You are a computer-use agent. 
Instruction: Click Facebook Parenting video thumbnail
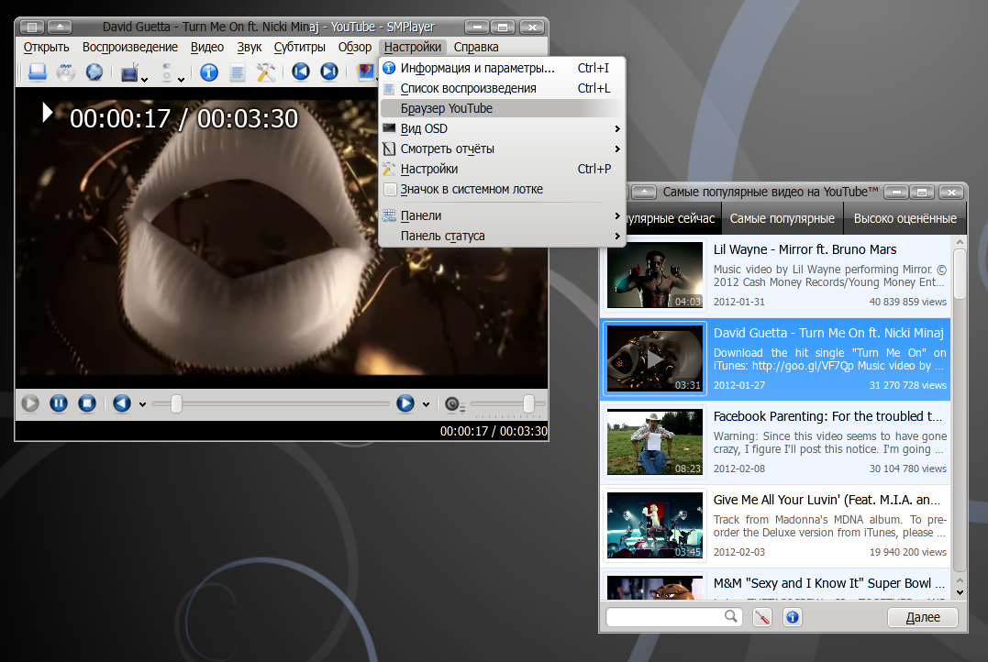pyautogui.click(x=655, y=442)
